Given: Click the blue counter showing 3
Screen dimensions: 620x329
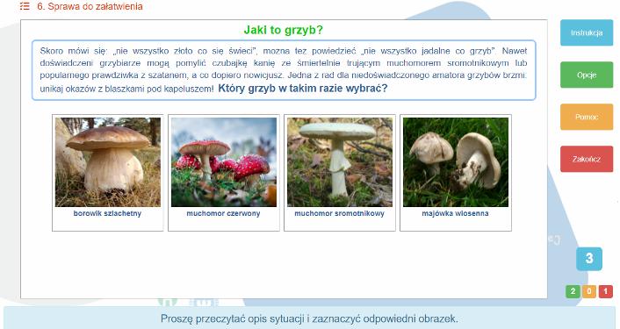Looking at the screenshot, I should 589,259.
